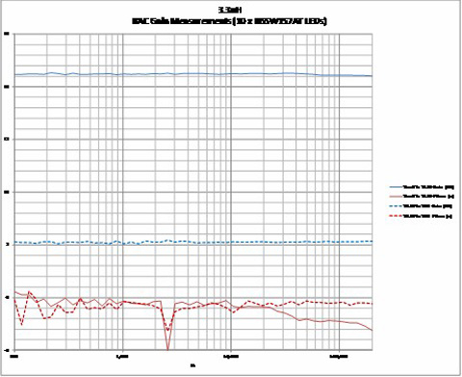Screen dimensions: 462x377
Task: Click the solid blue legend line sample
Action: tap(396, 187)
